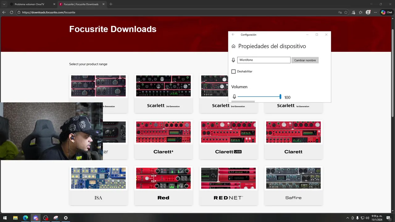The height and width of the screenshot is (222, 395).
Task: Open the Red product card
Action: (164, 186)
